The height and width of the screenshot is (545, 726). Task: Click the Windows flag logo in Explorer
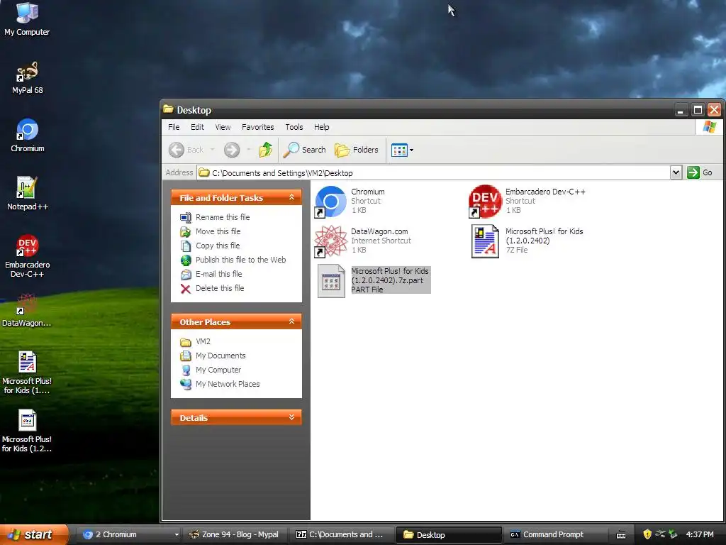tap(709, 127)
